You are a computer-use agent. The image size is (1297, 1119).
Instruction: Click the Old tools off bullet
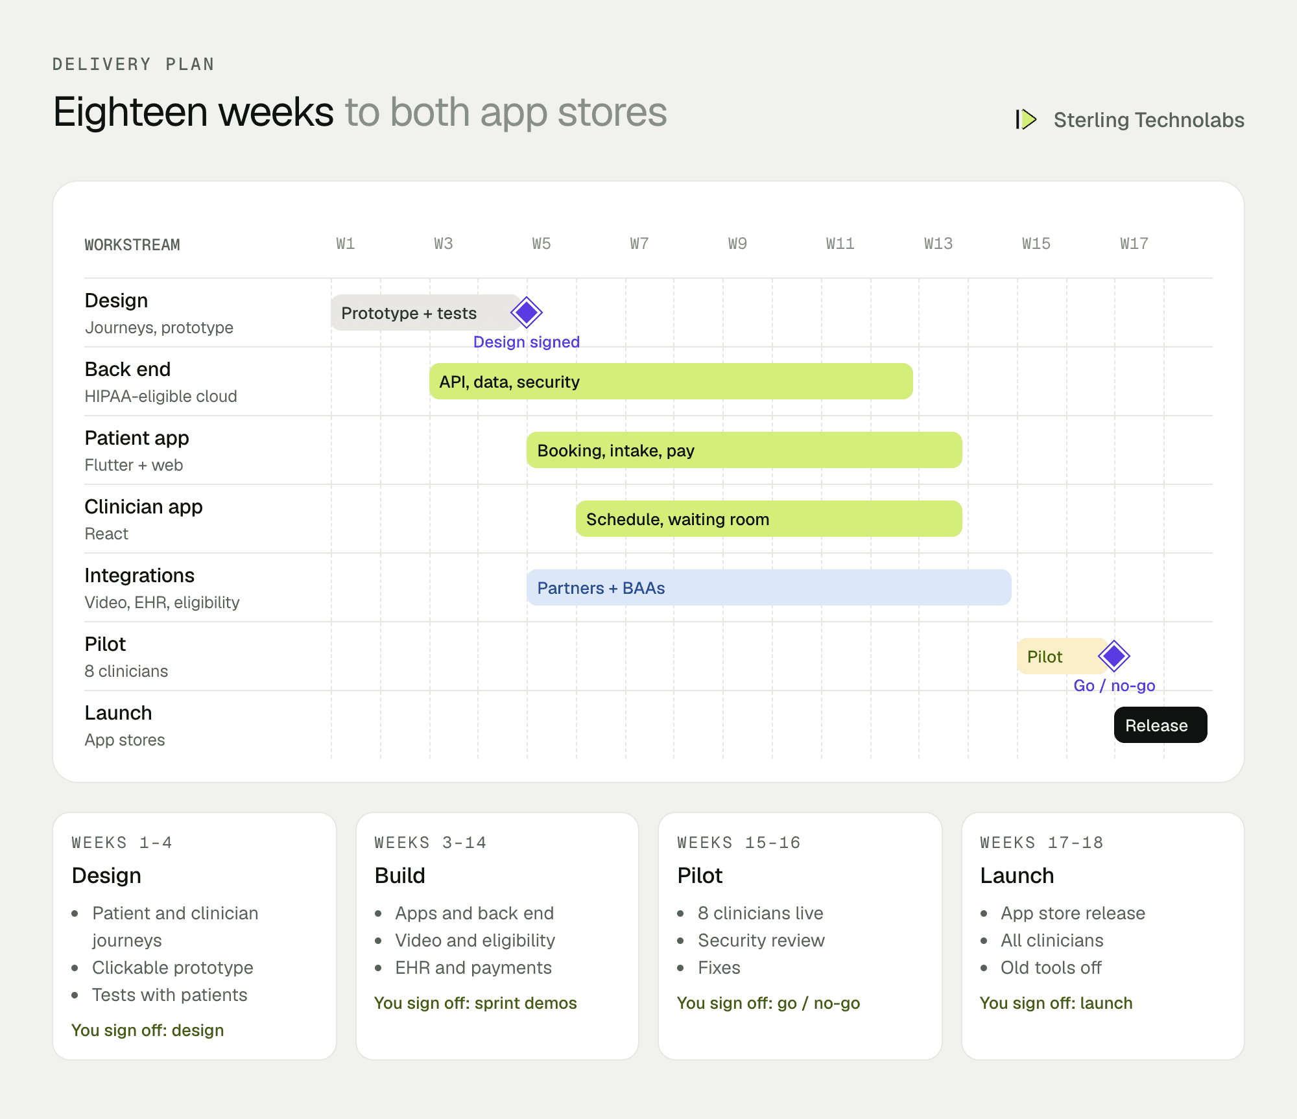pyautogui.click(x=1051, y=968)
